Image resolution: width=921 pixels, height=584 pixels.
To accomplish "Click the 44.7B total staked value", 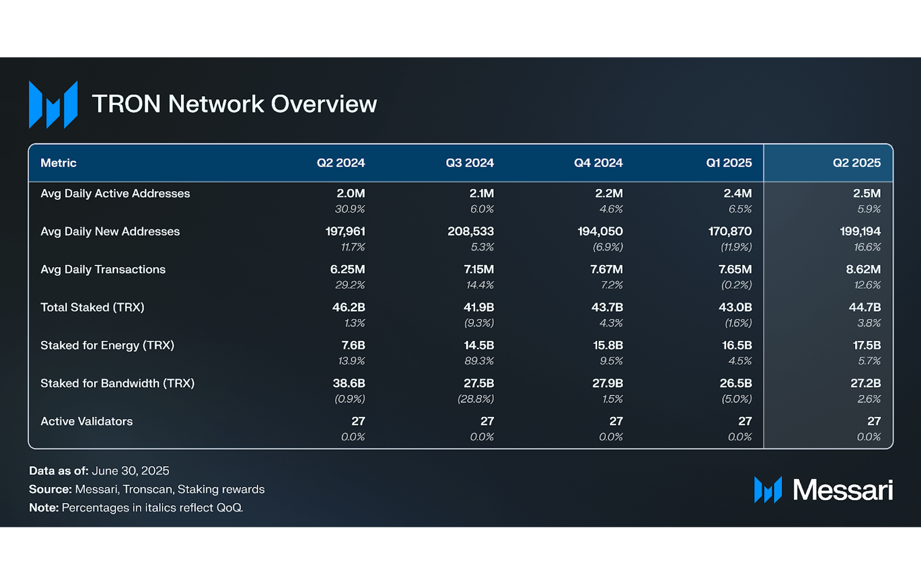I will tap(865, 307).
